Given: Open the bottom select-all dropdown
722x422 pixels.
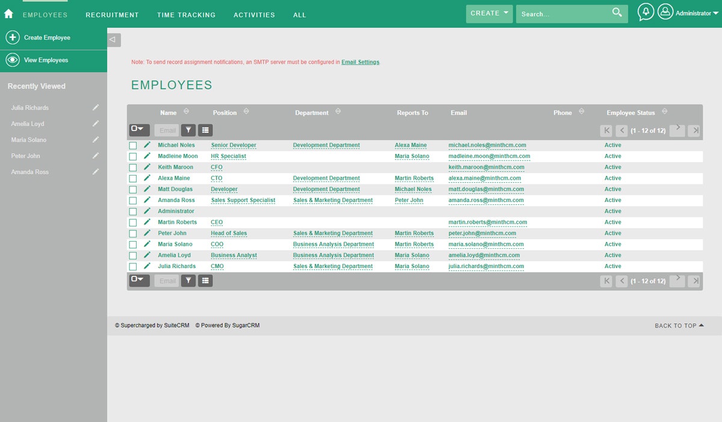Looking at the screenshot, I should [139, 280].
